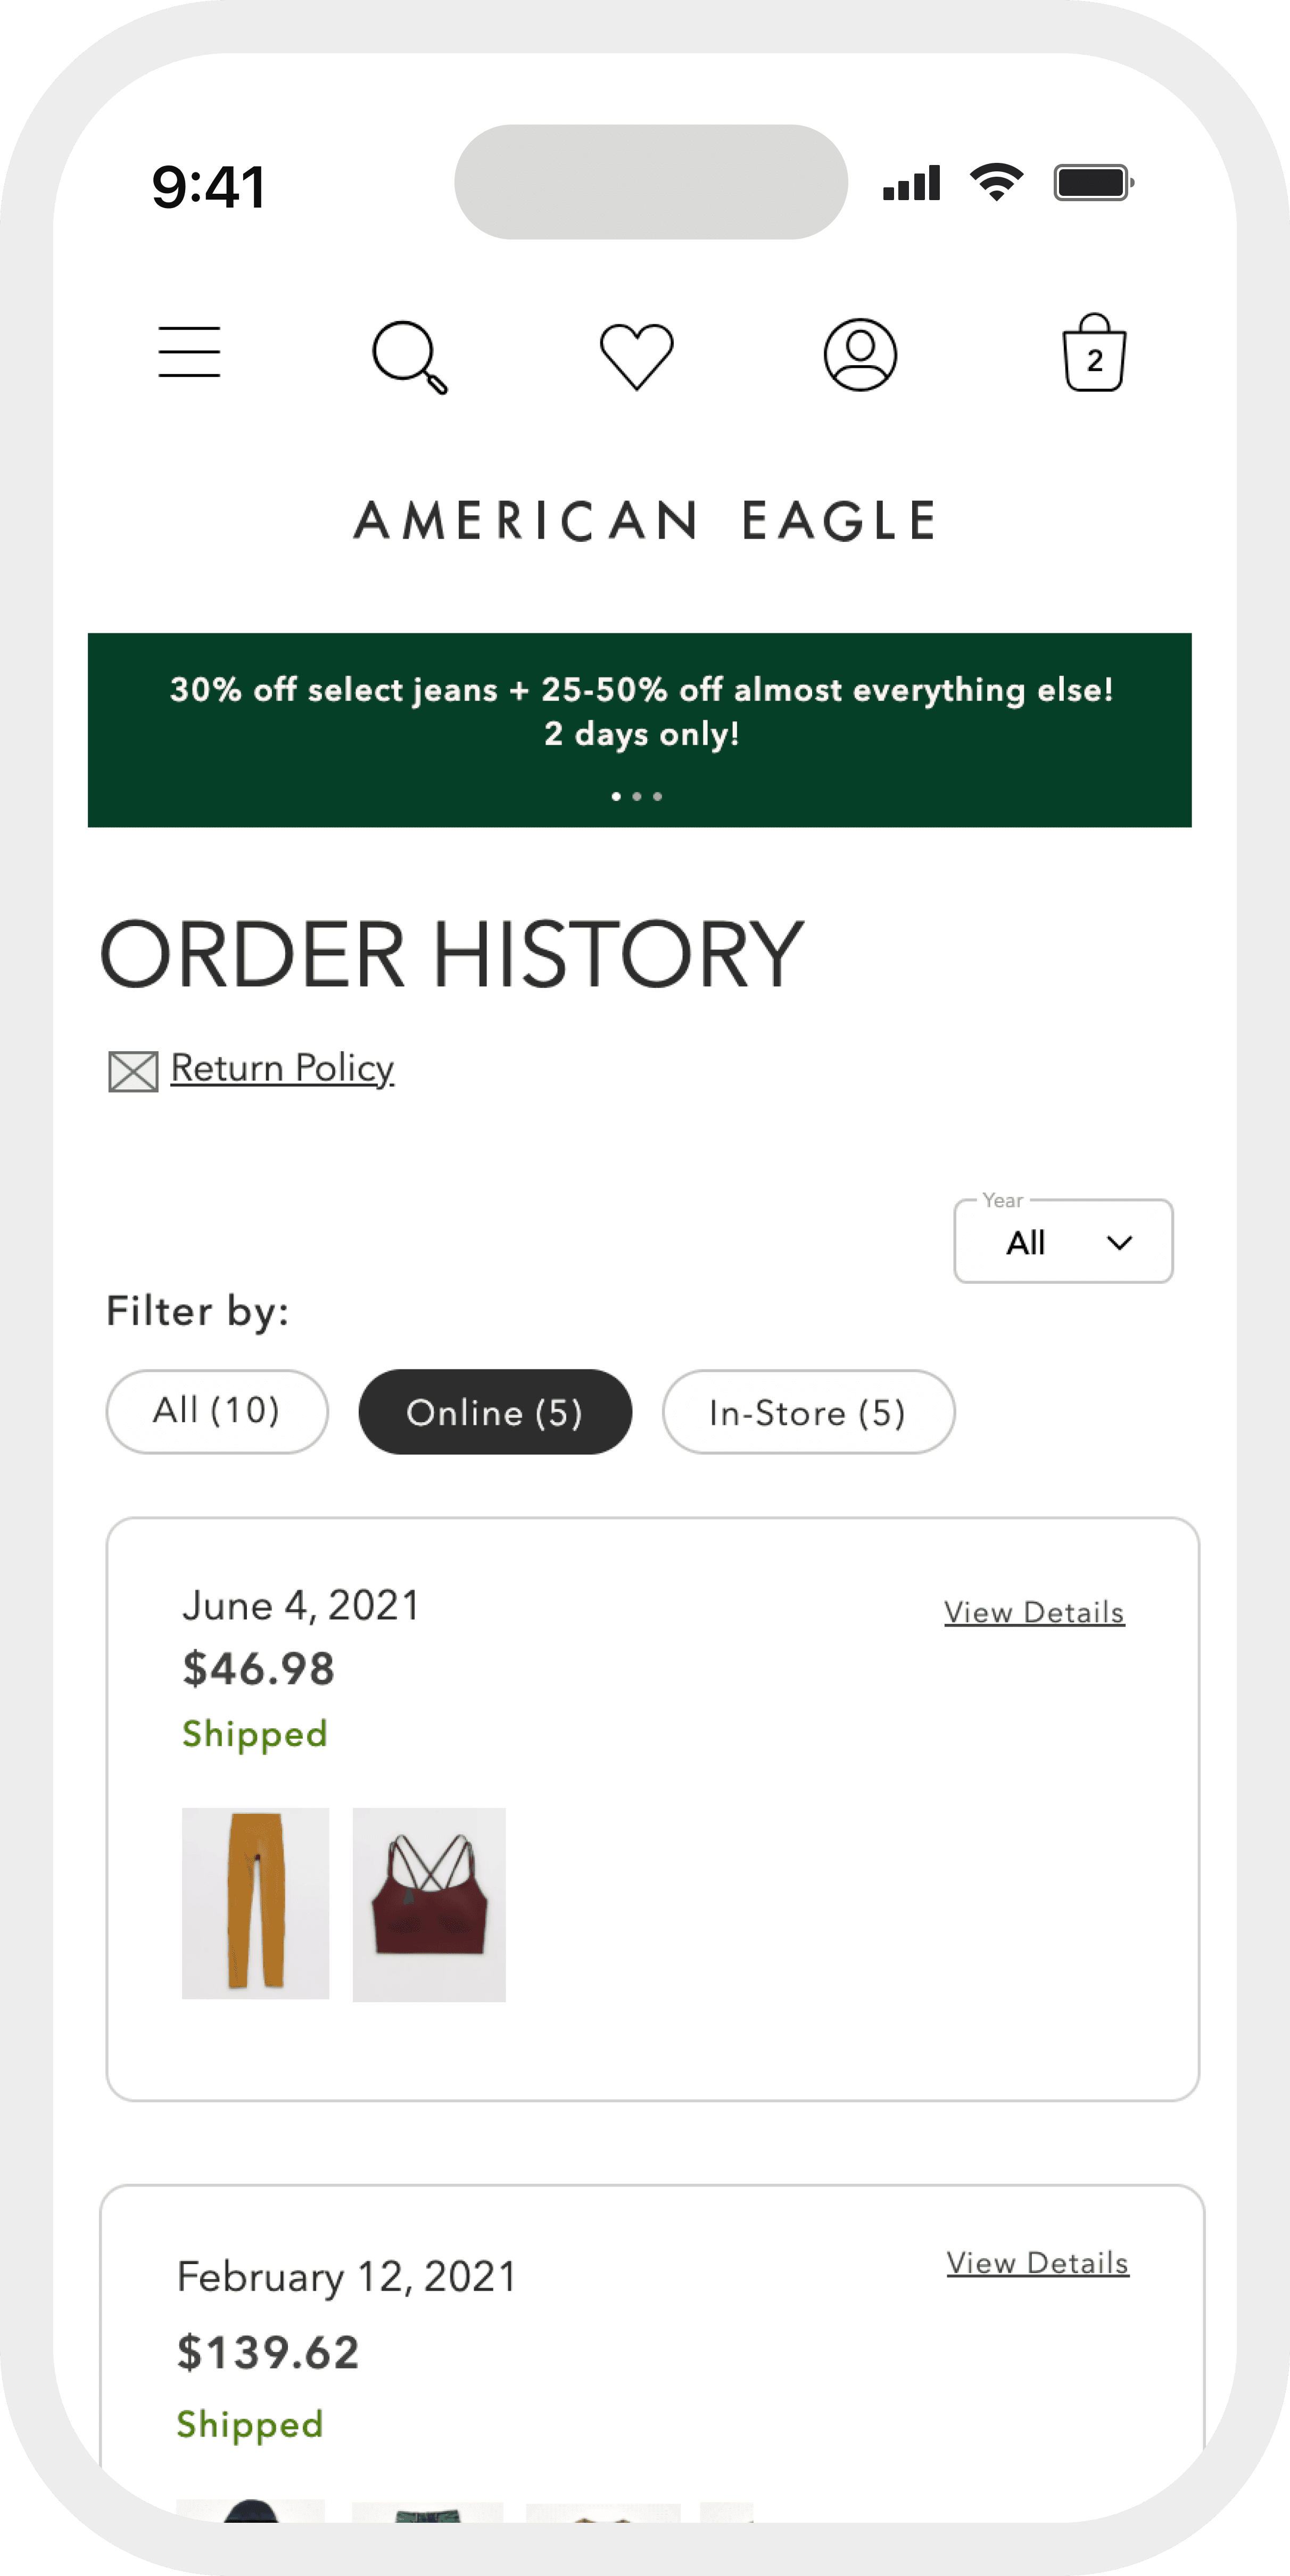The image size is (1290, 2576).
Task: Tap the maroon sports bra thumbnail
Action: 429,1904
